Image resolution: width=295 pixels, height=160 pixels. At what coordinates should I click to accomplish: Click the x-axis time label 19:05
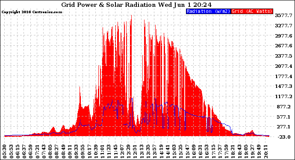pos(246,151)
